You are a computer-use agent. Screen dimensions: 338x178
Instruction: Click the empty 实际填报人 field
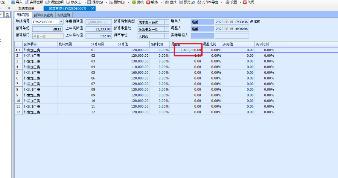[x=202, y=36]
